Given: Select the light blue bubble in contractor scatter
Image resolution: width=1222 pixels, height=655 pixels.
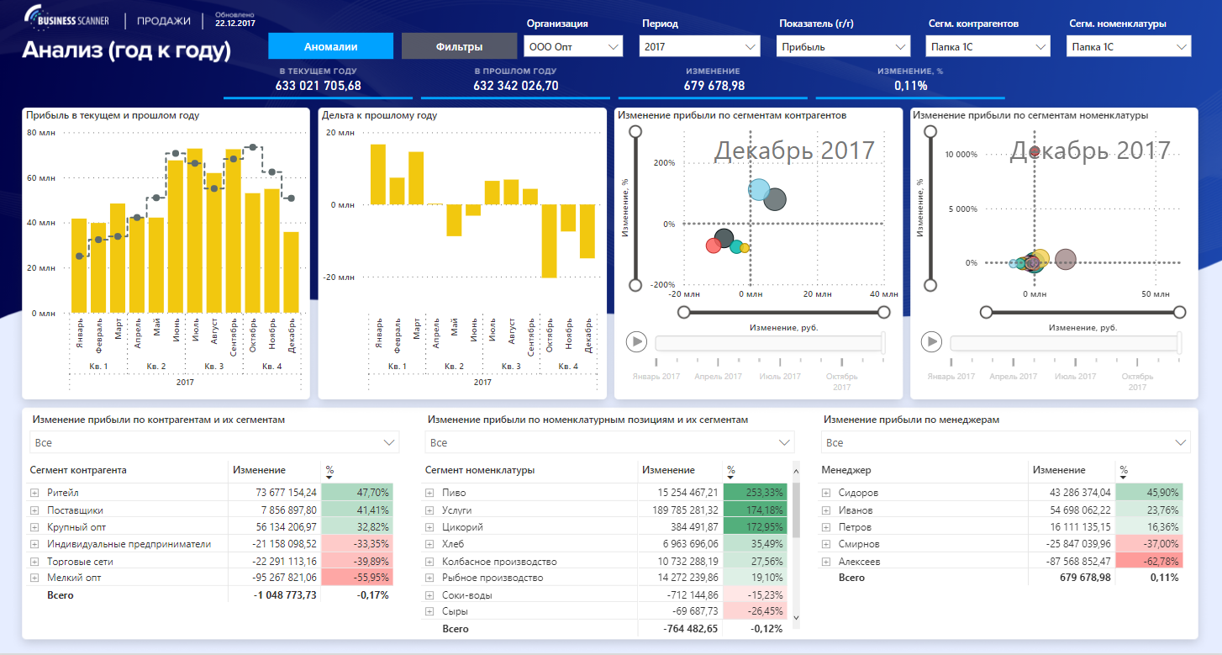Looking at the screenshot, I should point(759,191).
